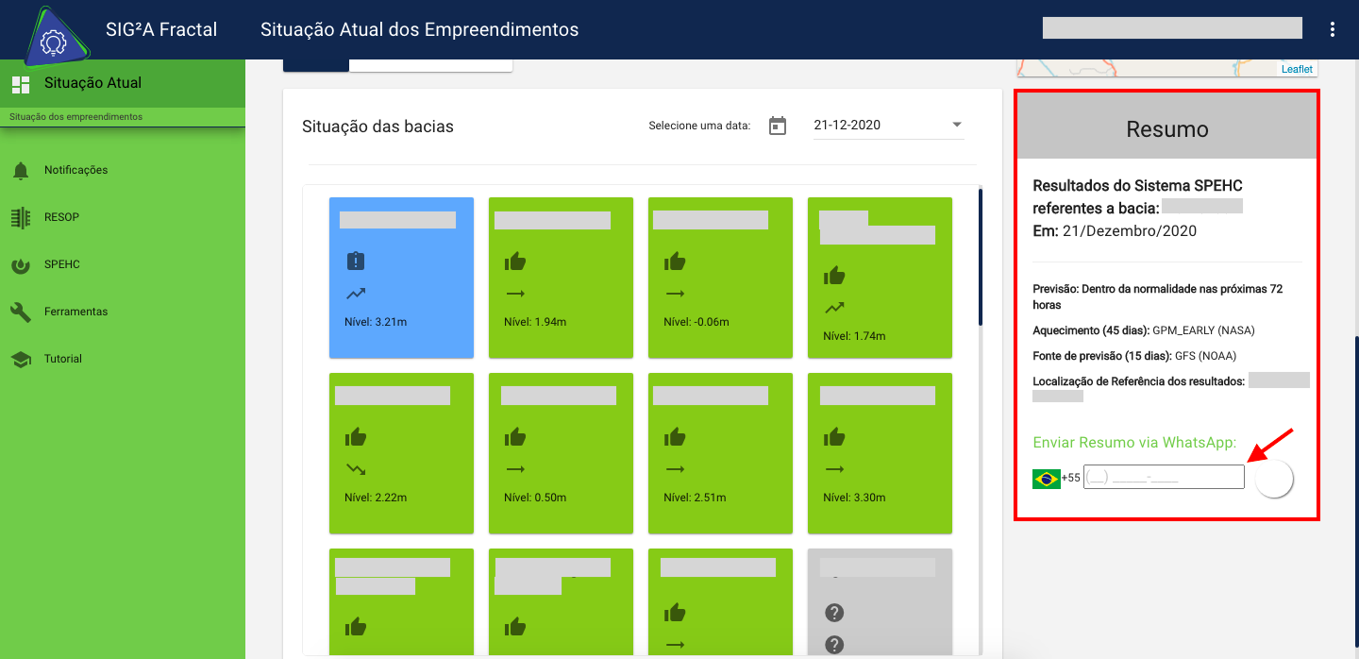
Task: Open the three-dot menu in the header
Action: [x=1333, y=29]
